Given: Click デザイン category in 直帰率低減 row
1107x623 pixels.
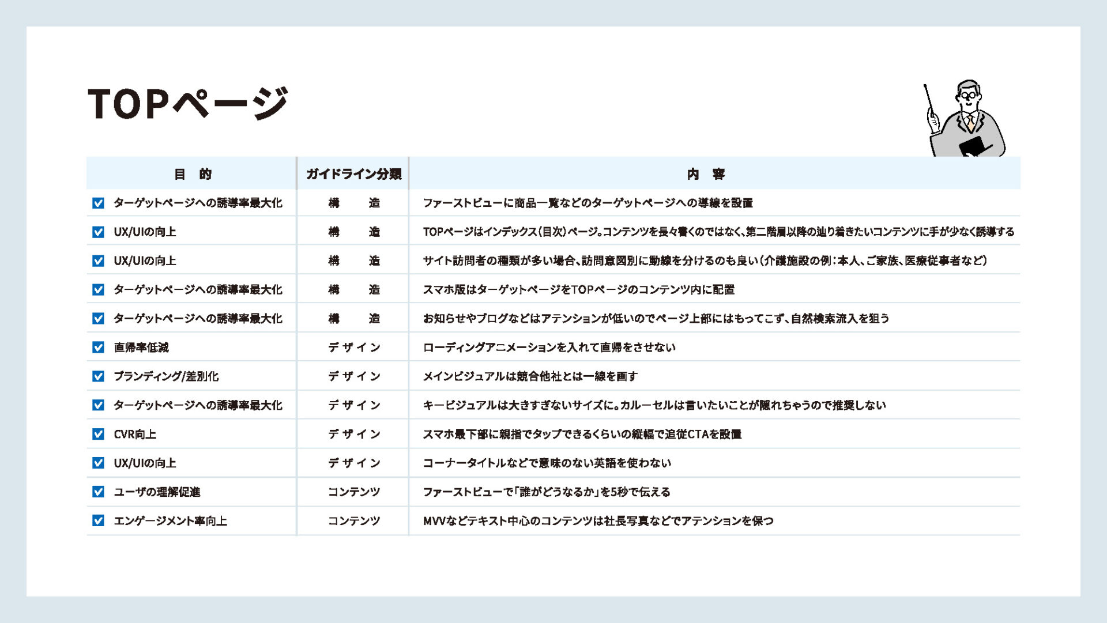Looking at the screenshot, I should (353, 347).
